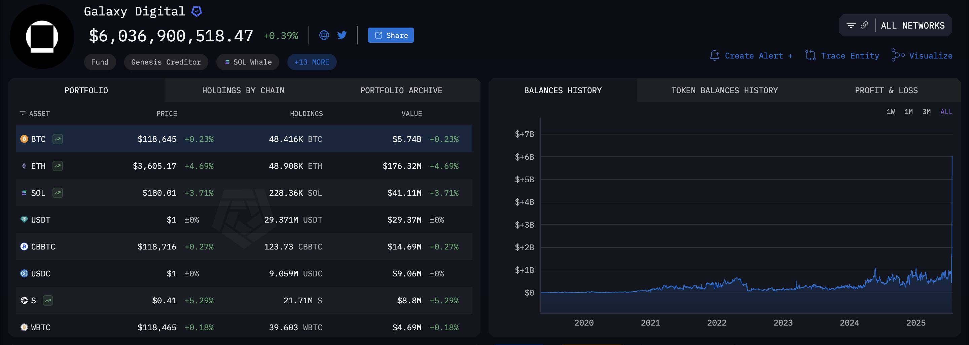Viewport: 969px width, 345px height.
Task: Click the WBTC coin icon
Action: [24, 327]
